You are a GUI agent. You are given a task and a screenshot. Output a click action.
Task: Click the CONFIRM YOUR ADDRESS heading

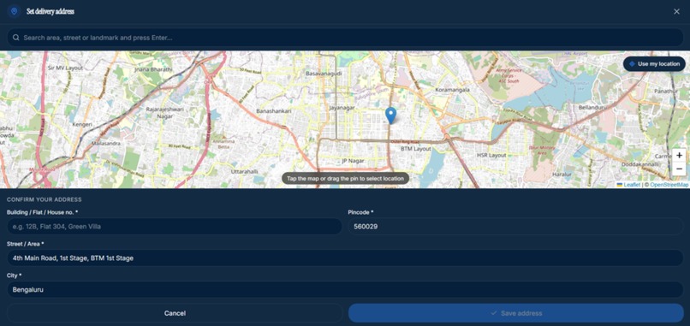44,199
